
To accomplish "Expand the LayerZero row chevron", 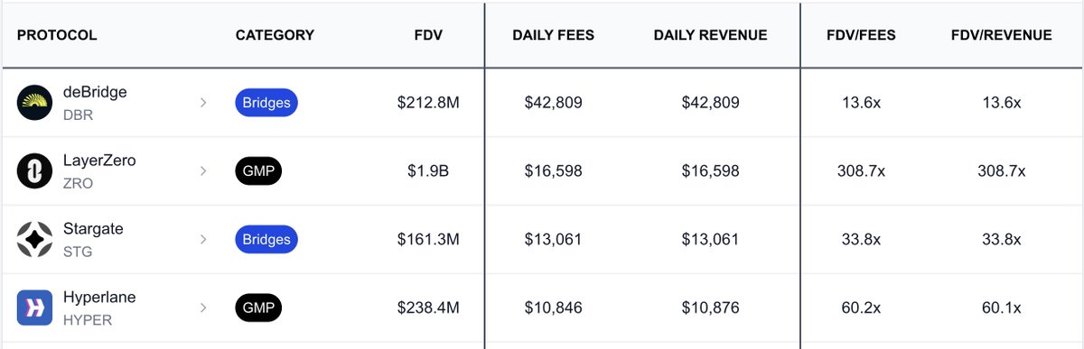I will point(203,171).
